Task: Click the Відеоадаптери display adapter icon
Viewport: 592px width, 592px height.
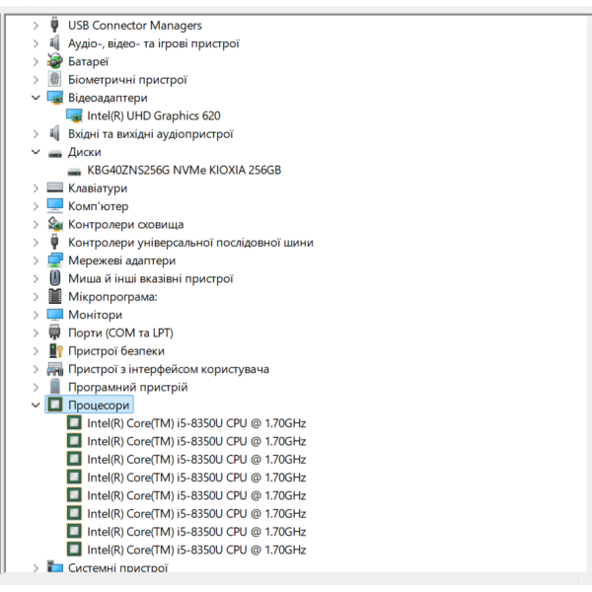Action: point(54,98)
